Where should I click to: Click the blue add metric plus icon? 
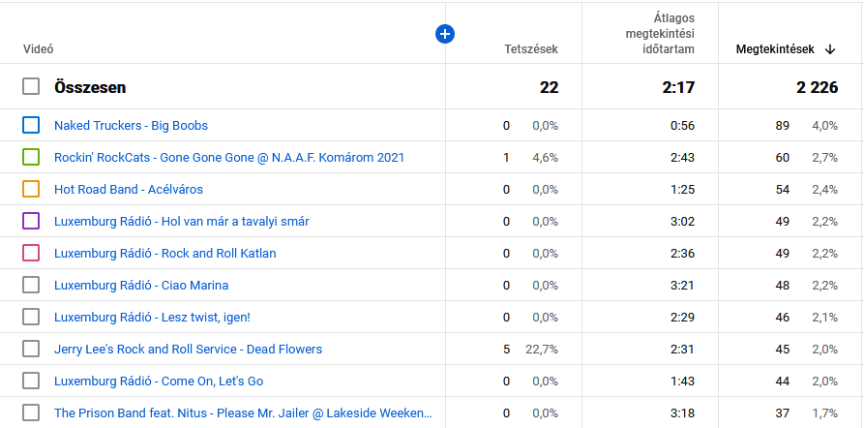pyautogui.click(x=445, y=34)
